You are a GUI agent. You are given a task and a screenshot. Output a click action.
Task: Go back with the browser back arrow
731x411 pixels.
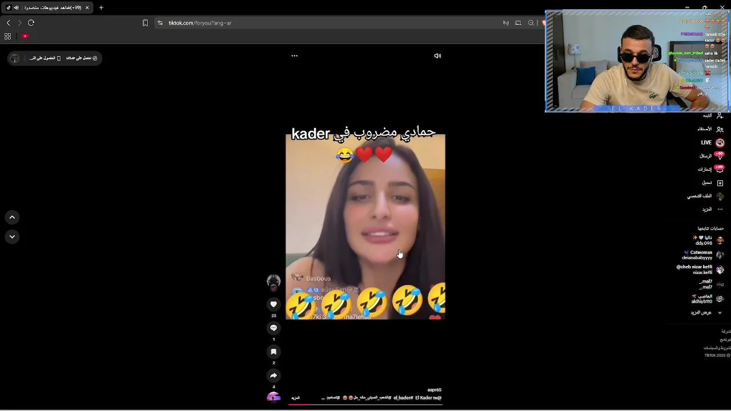pos(8,23)
